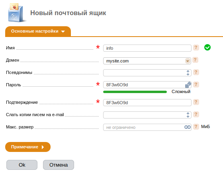Click help icon next to Подтверждение field
This screenshot has width=223, height=175.
pyautogui.click(x=196, y=102)
